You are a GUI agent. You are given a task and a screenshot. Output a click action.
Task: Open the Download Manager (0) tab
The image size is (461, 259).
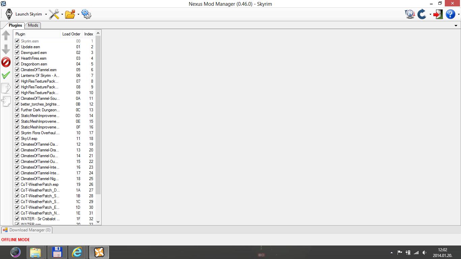coord(27,230)
